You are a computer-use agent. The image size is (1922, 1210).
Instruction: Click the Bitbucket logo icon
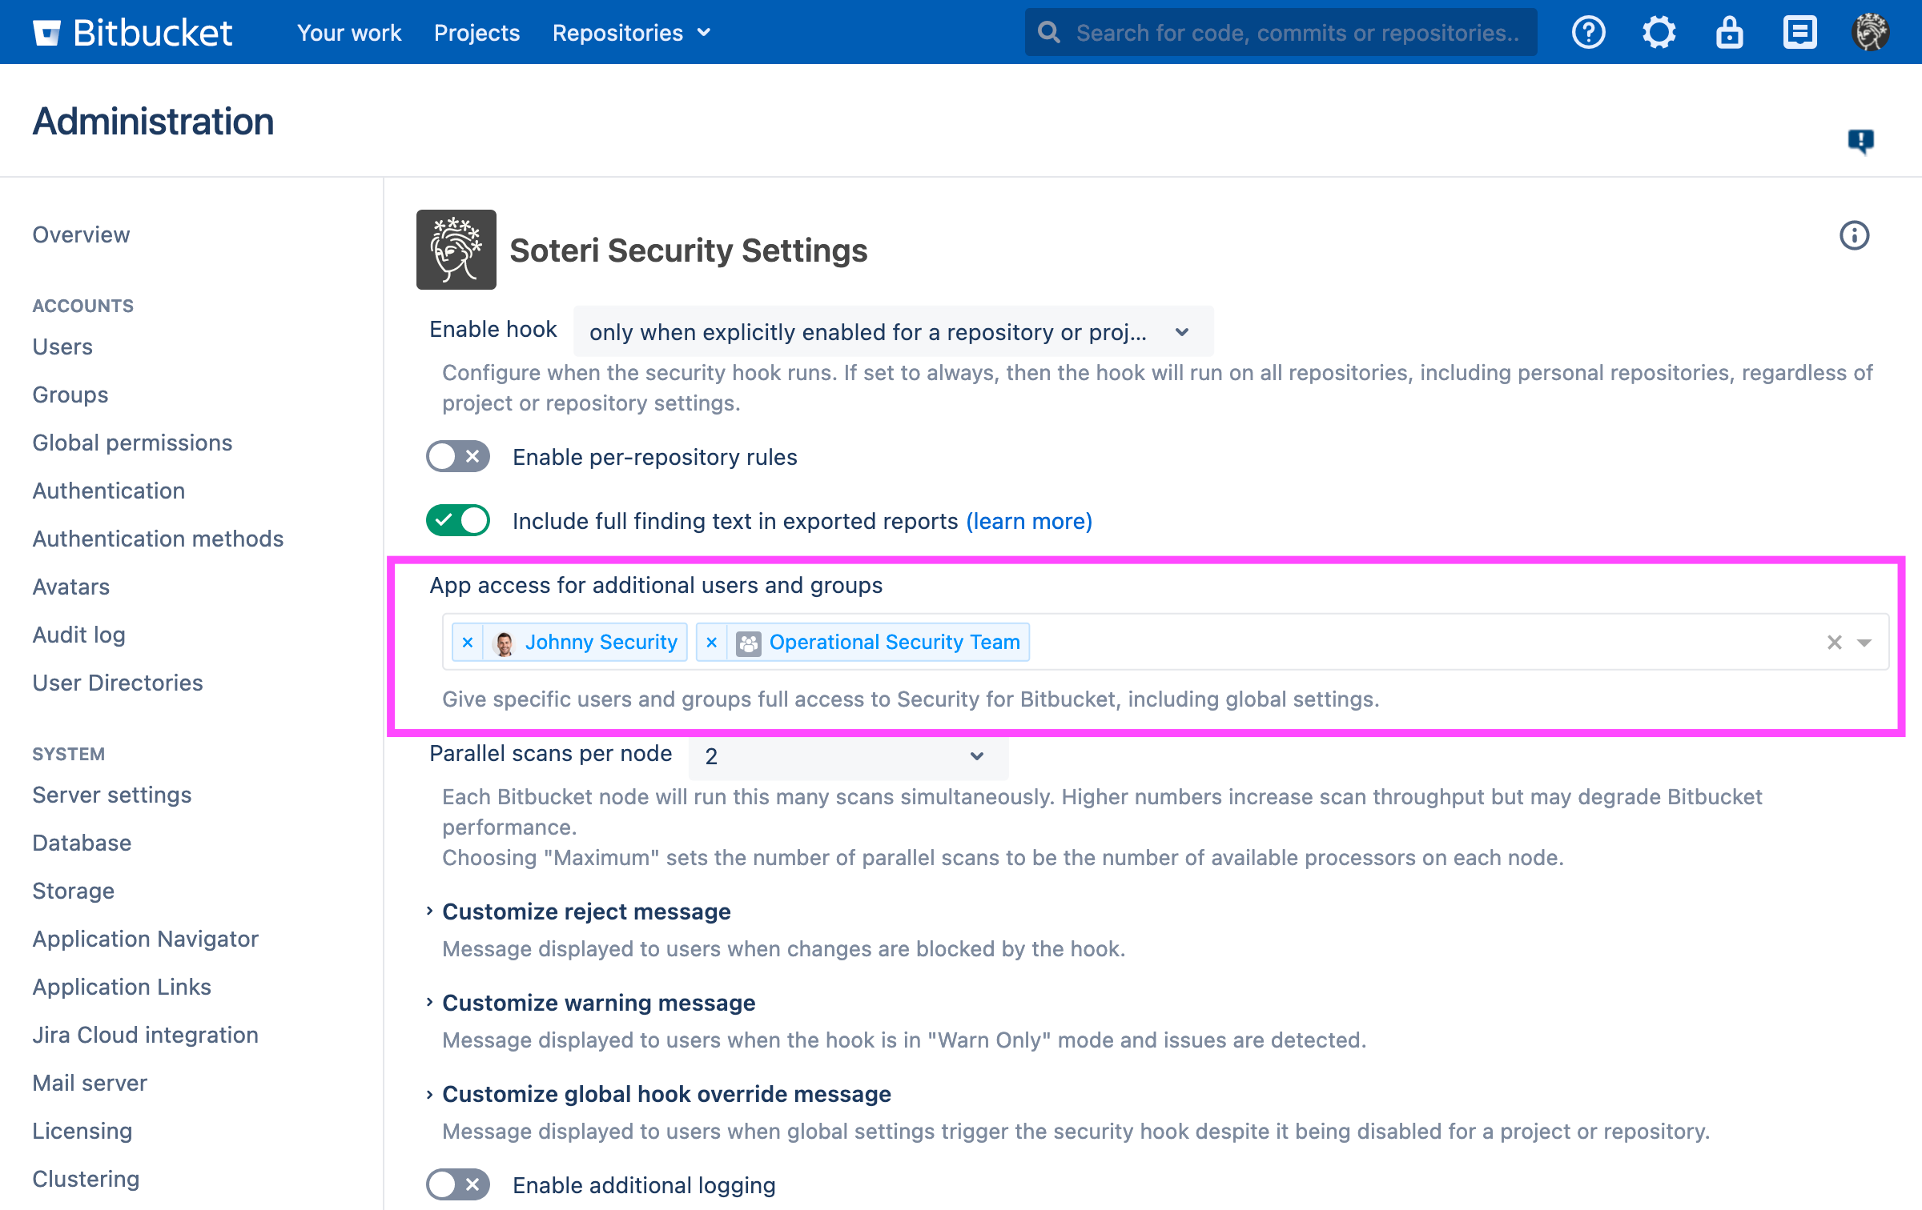[x=46, y=33]
